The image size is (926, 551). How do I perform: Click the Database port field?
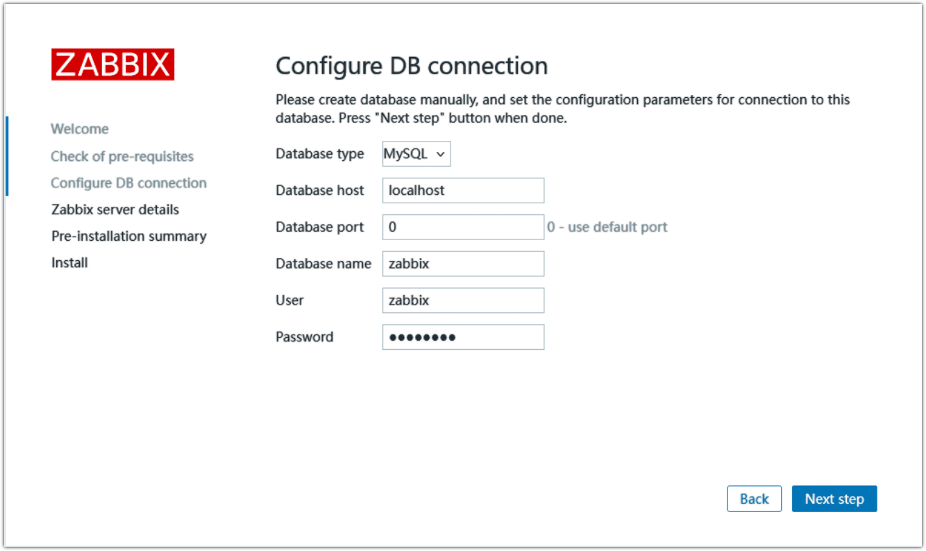[x=463, y=227]
